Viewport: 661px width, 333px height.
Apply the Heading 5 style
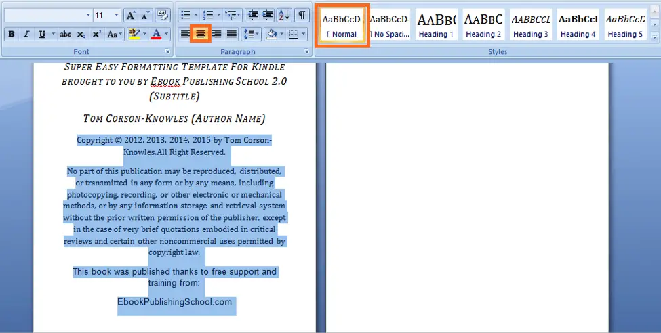pyautogui.click(x=625, y=25)
